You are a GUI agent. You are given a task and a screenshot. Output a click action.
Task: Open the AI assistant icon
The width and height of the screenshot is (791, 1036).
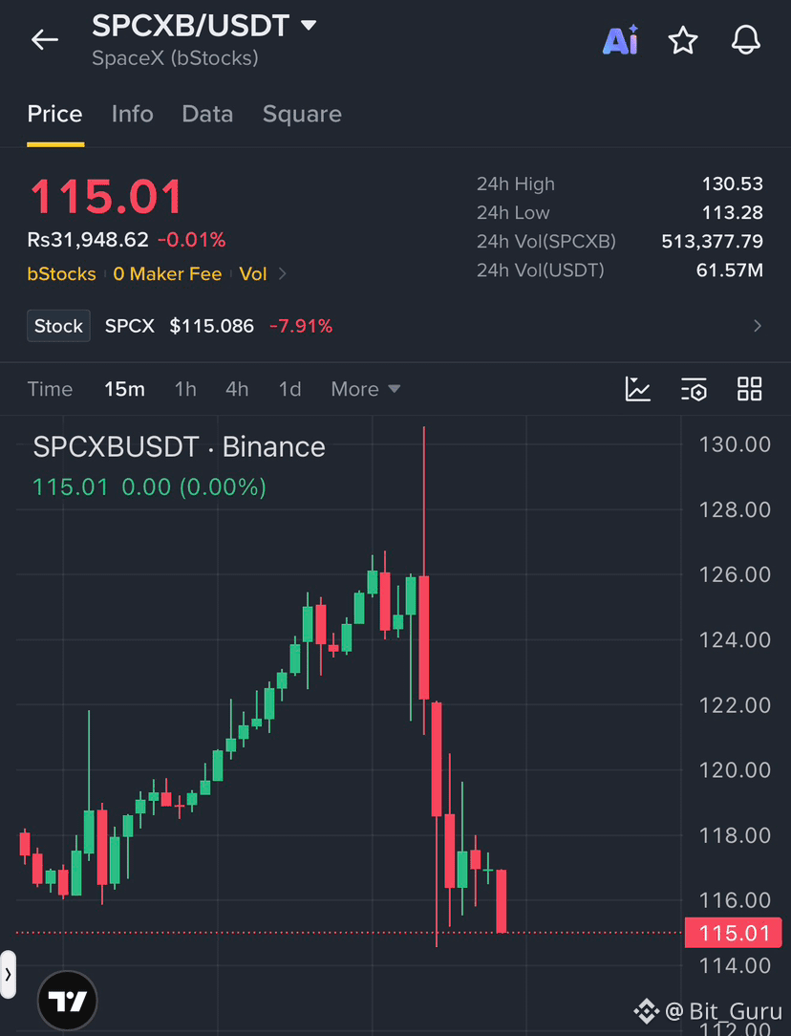pos(620,39)
